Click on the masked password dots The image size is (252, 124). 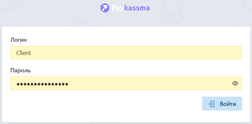coord(42,84)
